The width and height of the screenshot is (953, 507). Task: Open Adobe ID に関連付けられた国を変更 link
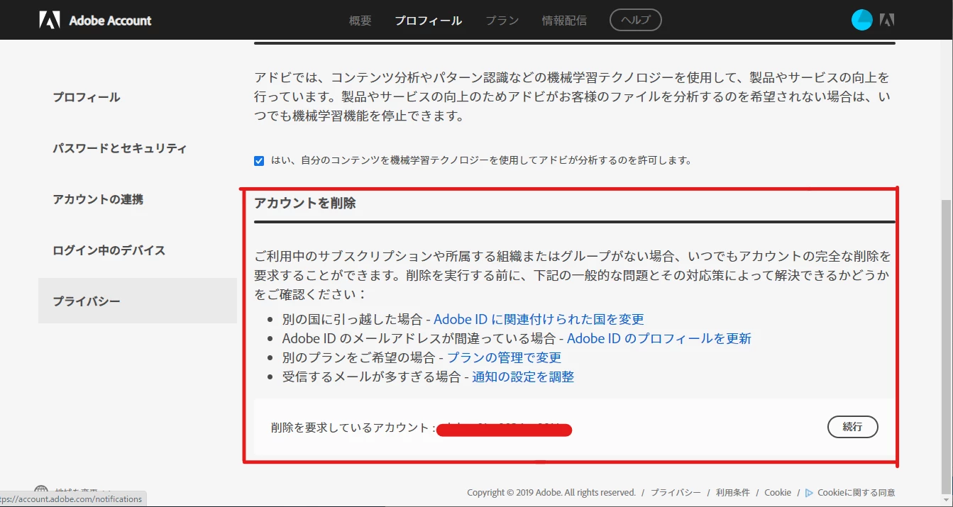coord(539,319)
